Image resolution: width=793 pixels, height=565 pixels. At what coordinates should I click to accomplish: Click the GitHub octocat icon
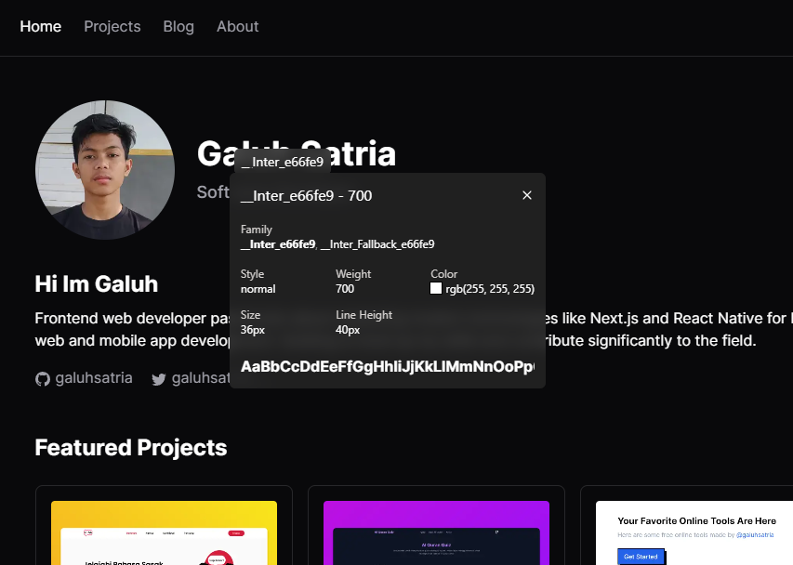pos(42,379)
